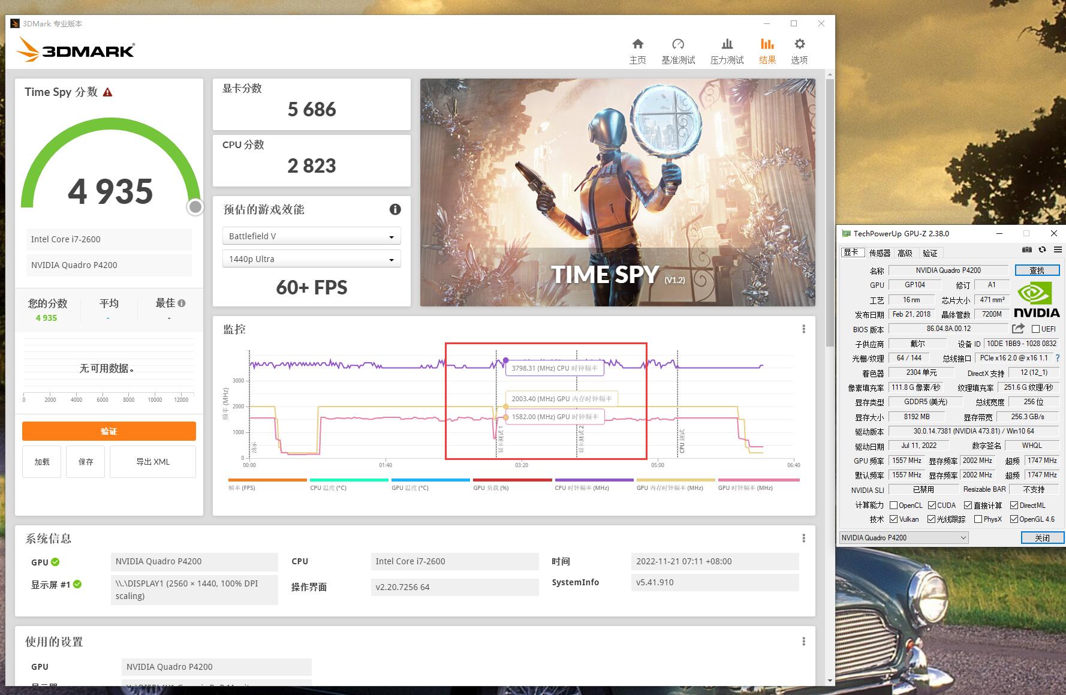Open the NVIDIA Quadro P4200 GPU selector dropdown
1066x695 pixels.
(904, 538)
